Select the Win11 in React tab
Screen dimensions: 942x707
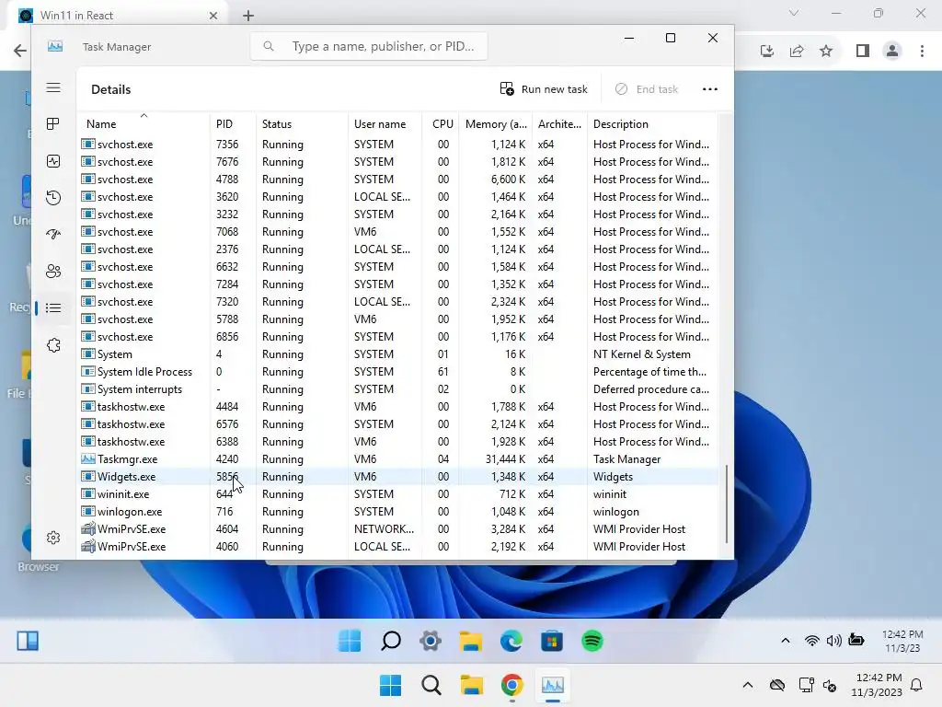(119, 16)
